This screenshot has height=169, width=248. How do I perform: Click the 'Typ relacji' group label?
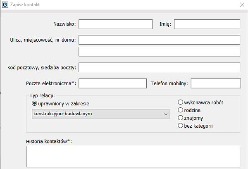(x=42, y=95)
